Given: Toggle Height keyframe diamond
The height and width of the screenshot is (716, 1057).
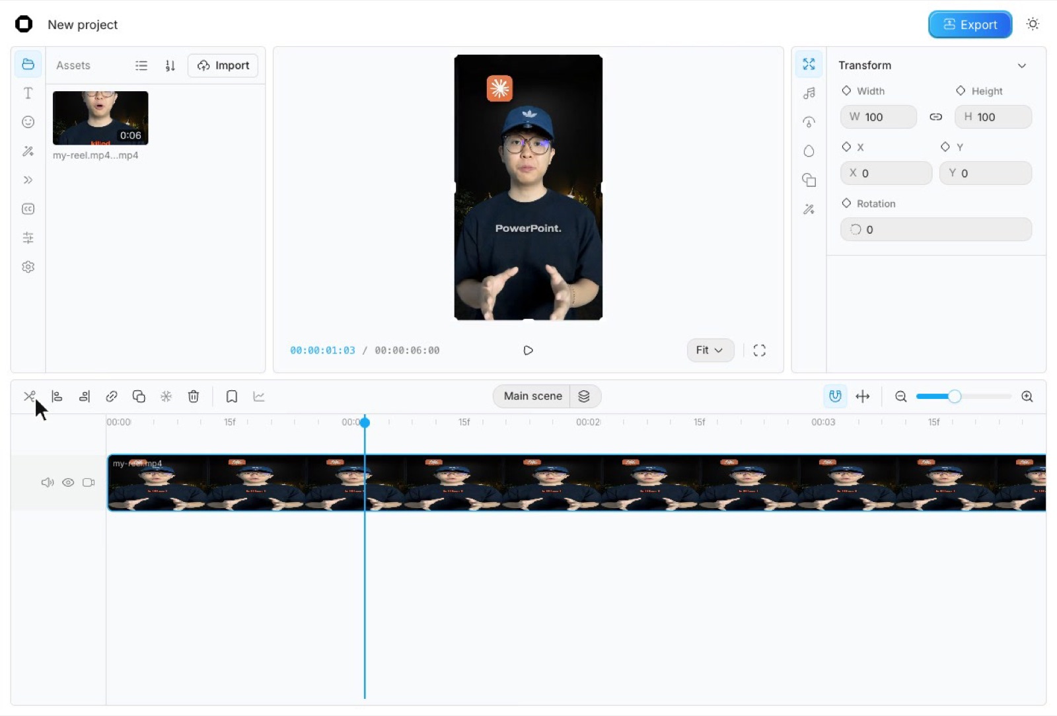Looking at the screenshot, I should click(x=961, y=90).
